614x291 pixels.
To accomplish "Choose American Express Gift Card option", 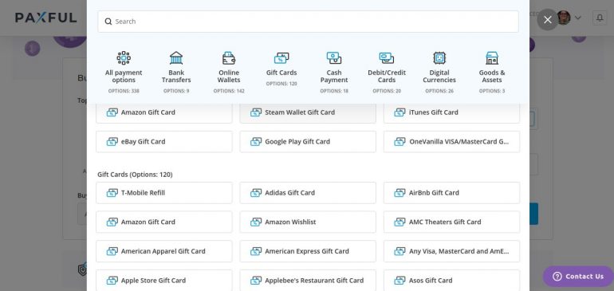I will click(x=308, y=251).
